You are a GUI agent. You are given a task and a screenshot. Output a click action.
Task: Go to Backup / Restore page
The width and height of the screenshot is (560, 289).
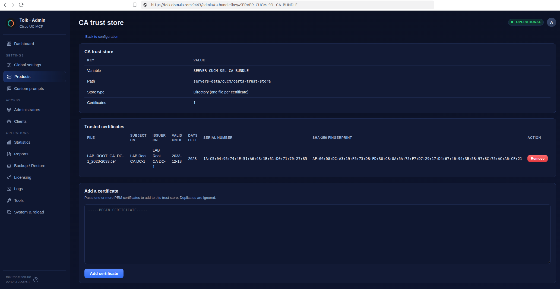pyautogui.click(x=34, y=166)
